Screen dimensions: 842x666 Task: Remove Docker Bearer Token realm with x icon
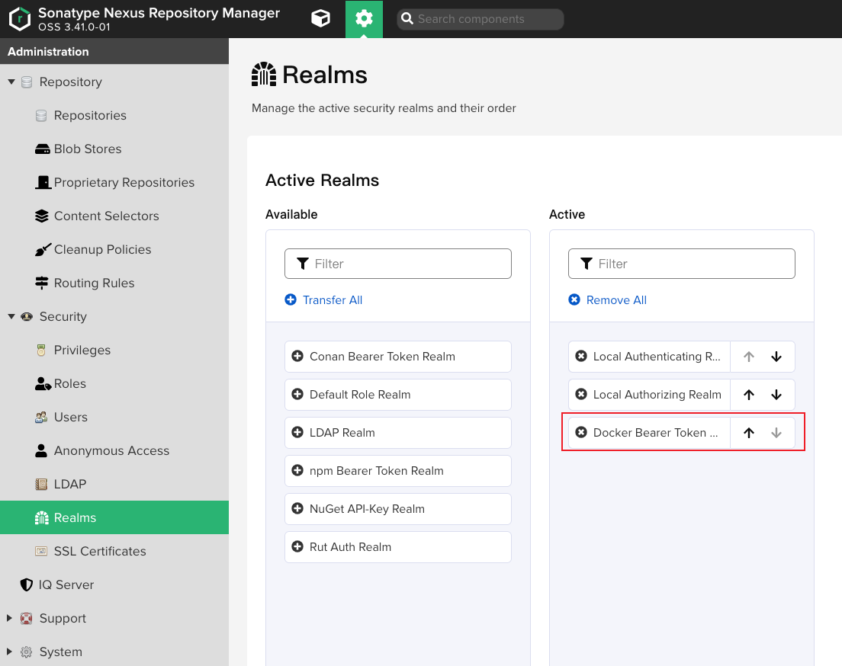tap(581, 433)
